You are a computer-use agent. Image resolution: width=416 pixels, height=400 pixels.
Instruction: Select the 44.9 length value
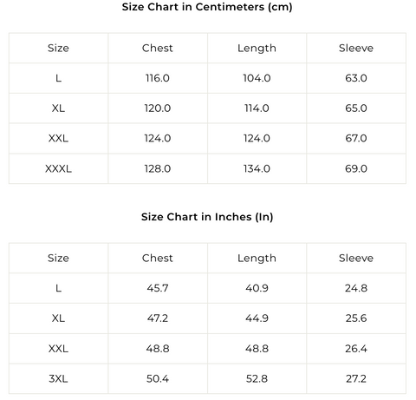(257, 318)
